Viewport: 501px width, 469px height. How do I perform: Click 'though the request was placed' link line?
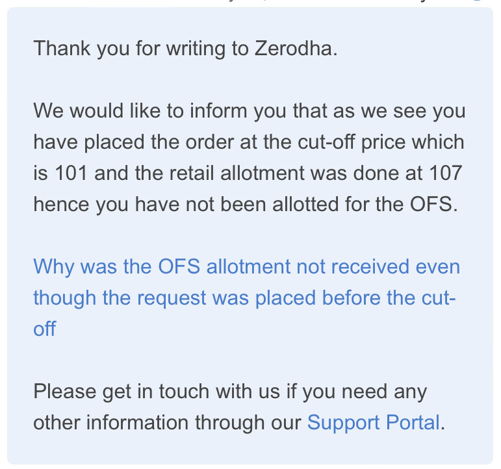point(244,298)
